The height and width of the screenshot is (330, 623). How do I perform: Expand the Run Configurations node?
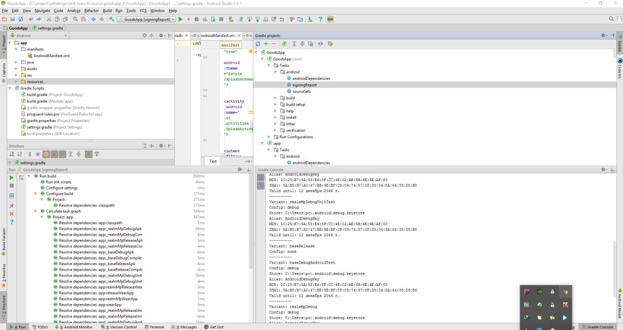269,137
